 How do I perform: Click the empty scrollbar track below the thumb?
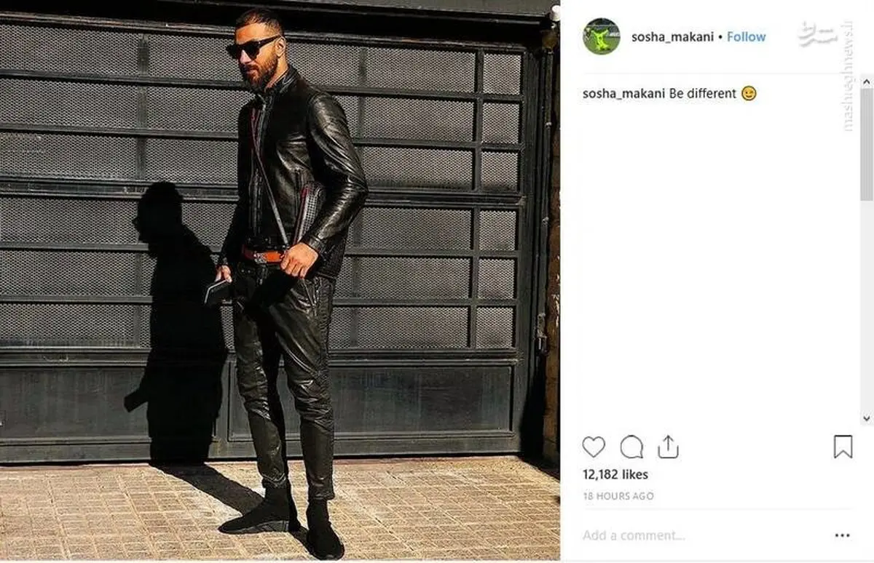click(866, 306)
